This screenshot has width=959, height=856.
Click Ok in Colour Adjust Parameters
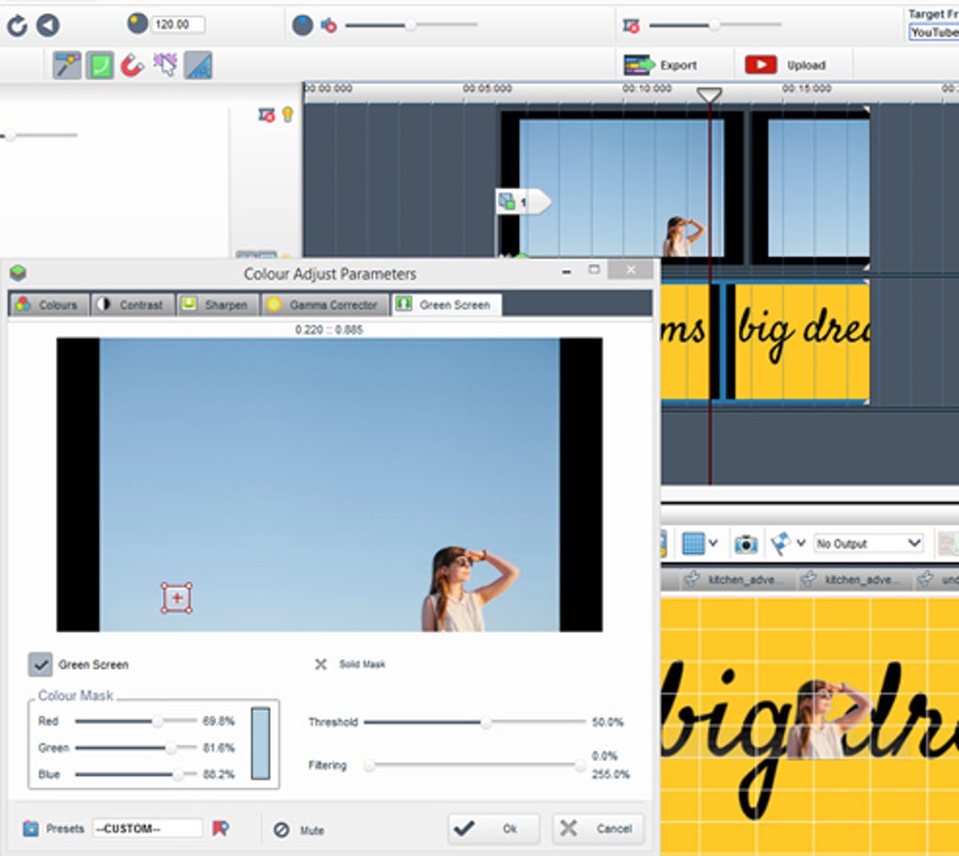click(494, 829)
